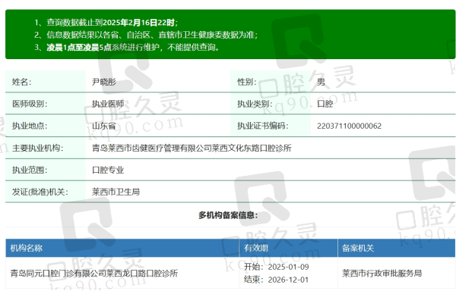
Task: Select institution 青岛莱西市齿健医疗管理有限公司莱西文化东路口腔诊所
Action: (192, 148)
